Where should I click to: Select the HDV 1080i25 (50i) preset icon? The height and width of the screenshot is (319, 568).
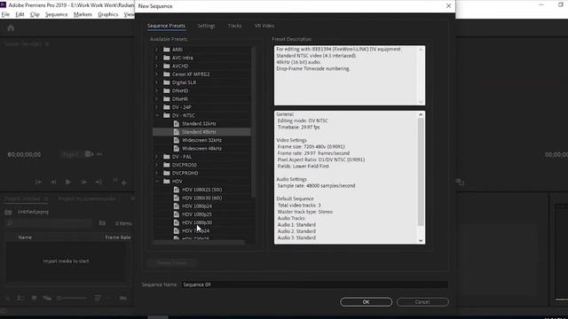[177, 190]
